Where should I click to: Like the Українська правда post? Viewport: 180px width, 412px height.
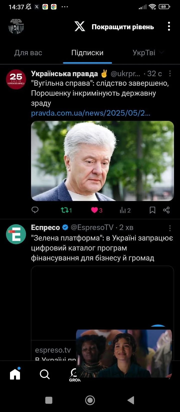pyautogui.click(x=97, y=210)
